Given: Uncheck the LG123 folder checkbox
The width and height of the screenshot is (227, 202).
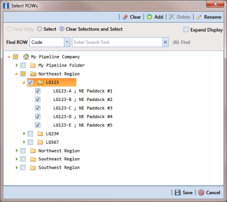Looking at the screenshot, I should tap(31, 82).
